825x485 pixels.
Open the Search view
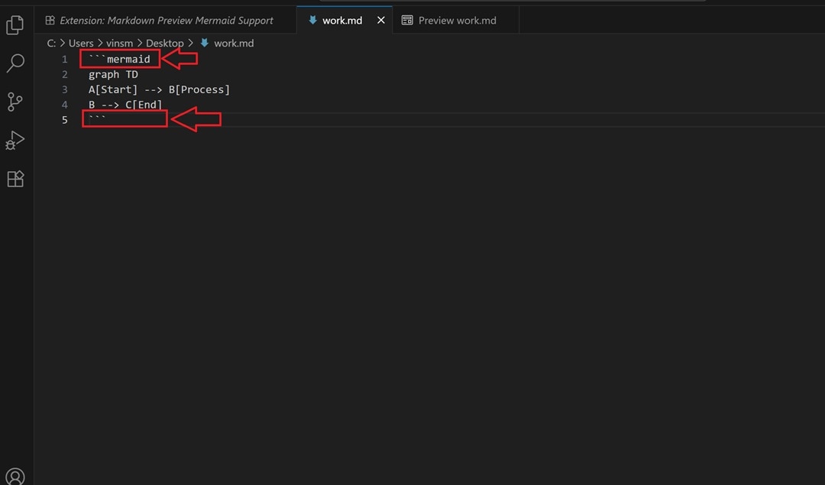(15, 63)
